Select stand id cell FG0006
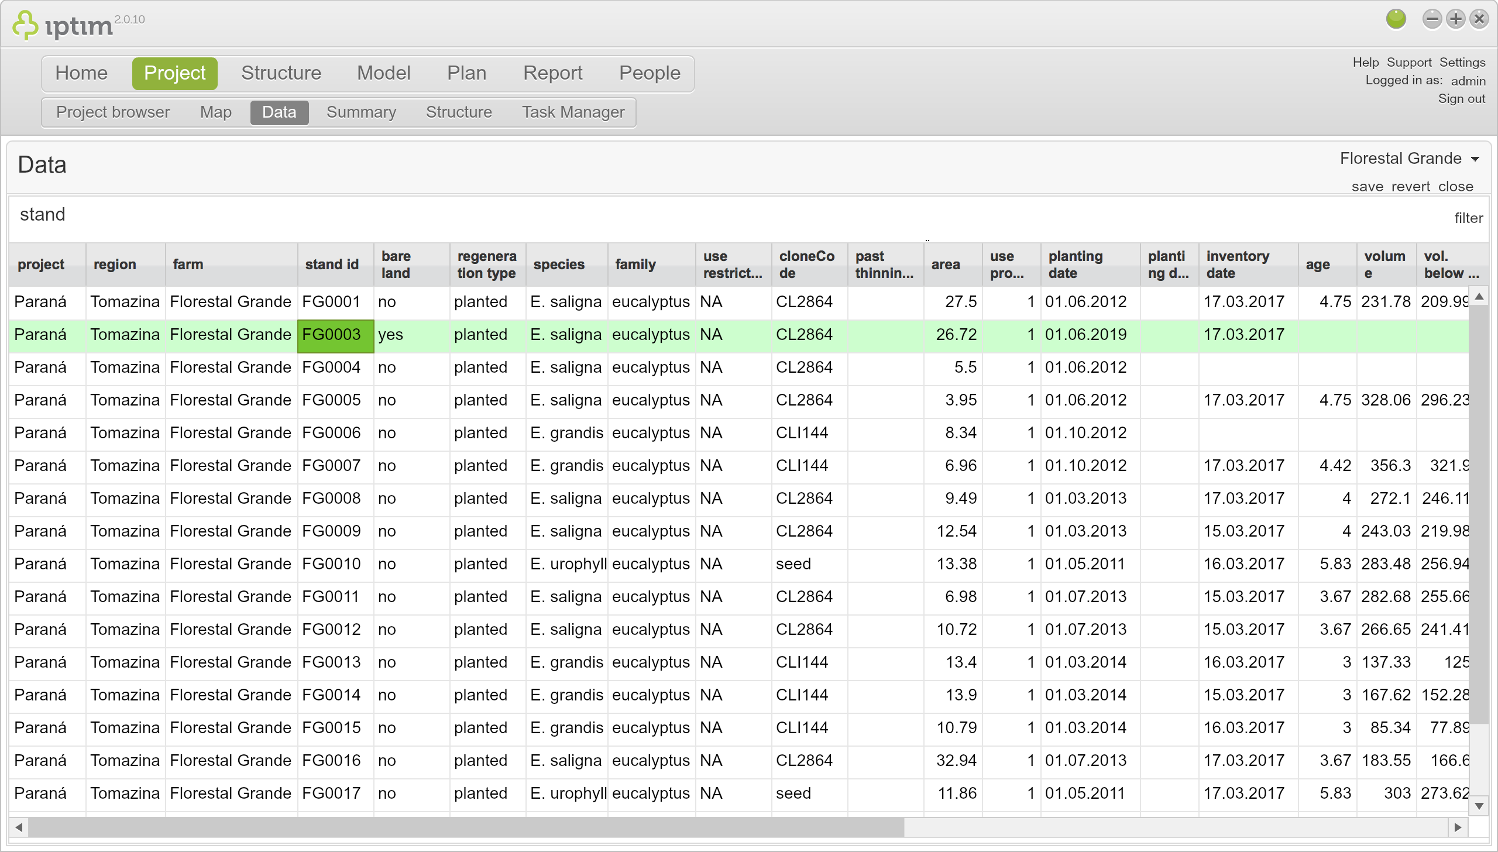This screenshot has width=1498, height=852. (x=335, y=433)
